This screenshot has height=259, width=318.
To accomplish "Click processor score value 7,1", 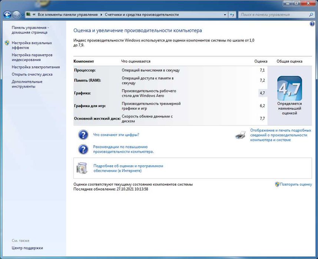I will click(x=262, y=70).
